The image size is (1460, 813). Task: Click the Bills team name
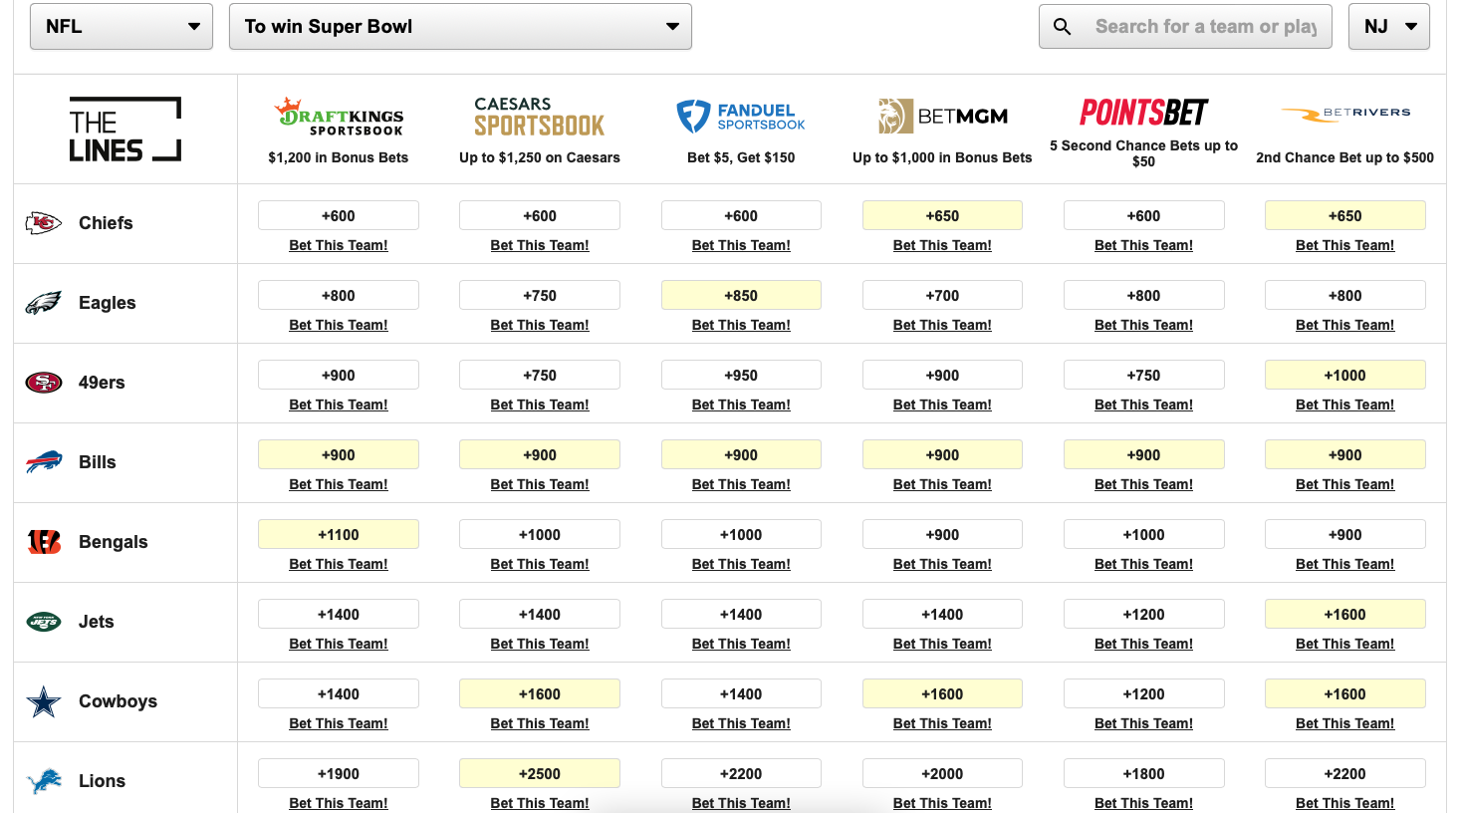tap(98, 462)
